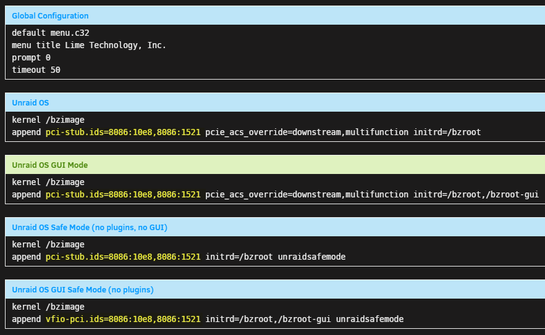Screen dimensions: 545x335
Task: Click 'kernel /bzimage' under Unraid OS section
Action: (x=48, y=120)
